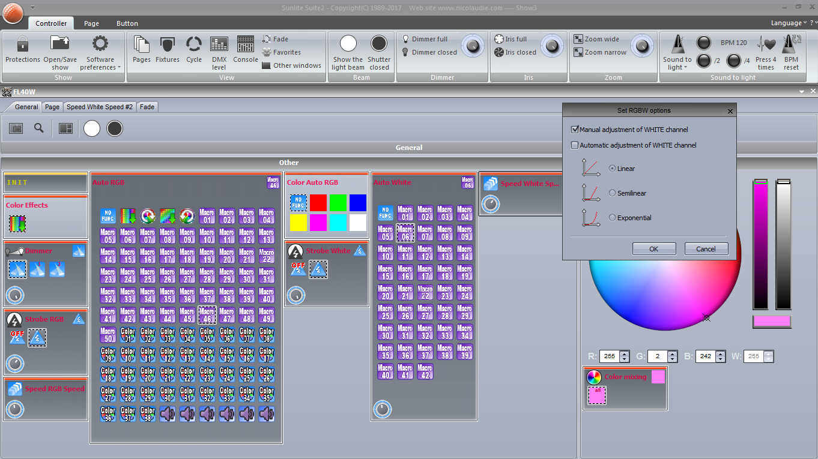Open the Language dropdown menu
Screen dimensions: 818x459
[x=789, y=23]
